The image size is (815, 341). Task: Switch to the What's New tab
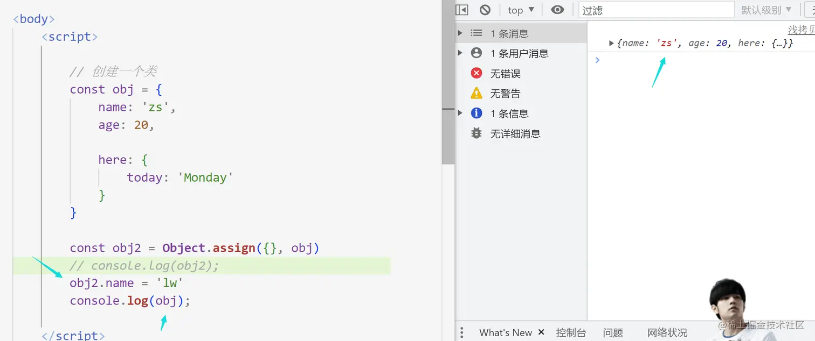[506, 332]
